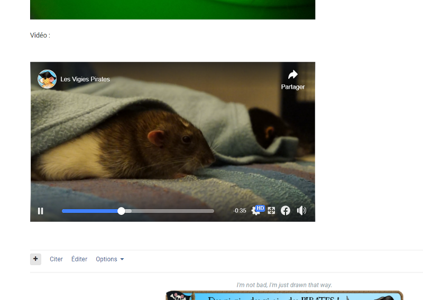
Task: Enter fullscreen video mode
Action: 271,211
